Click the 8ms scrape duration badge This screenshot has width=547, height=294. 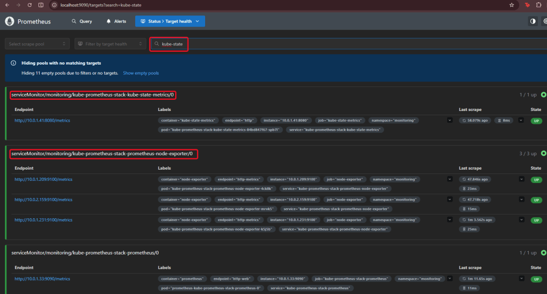[504, 121]
